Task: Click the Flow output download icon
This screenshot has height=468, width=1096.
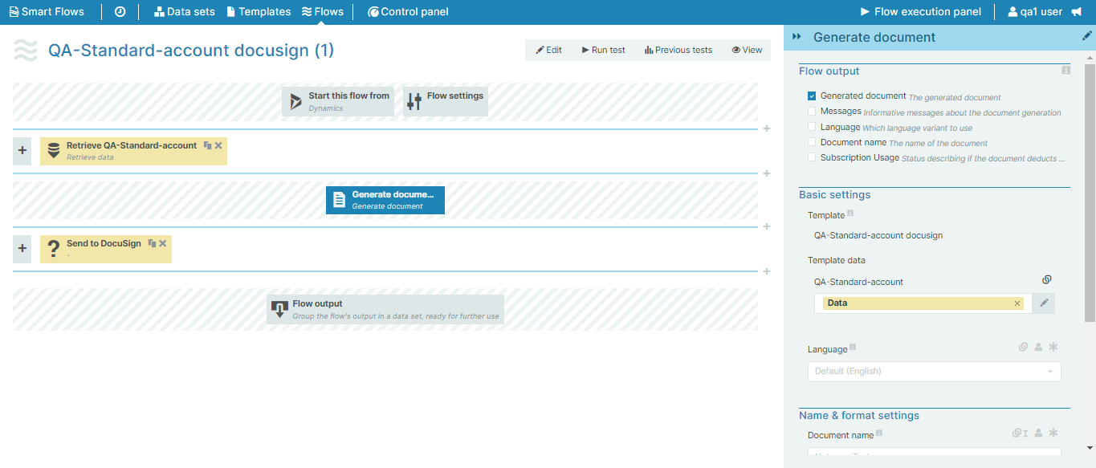Action: pos(279,309)
